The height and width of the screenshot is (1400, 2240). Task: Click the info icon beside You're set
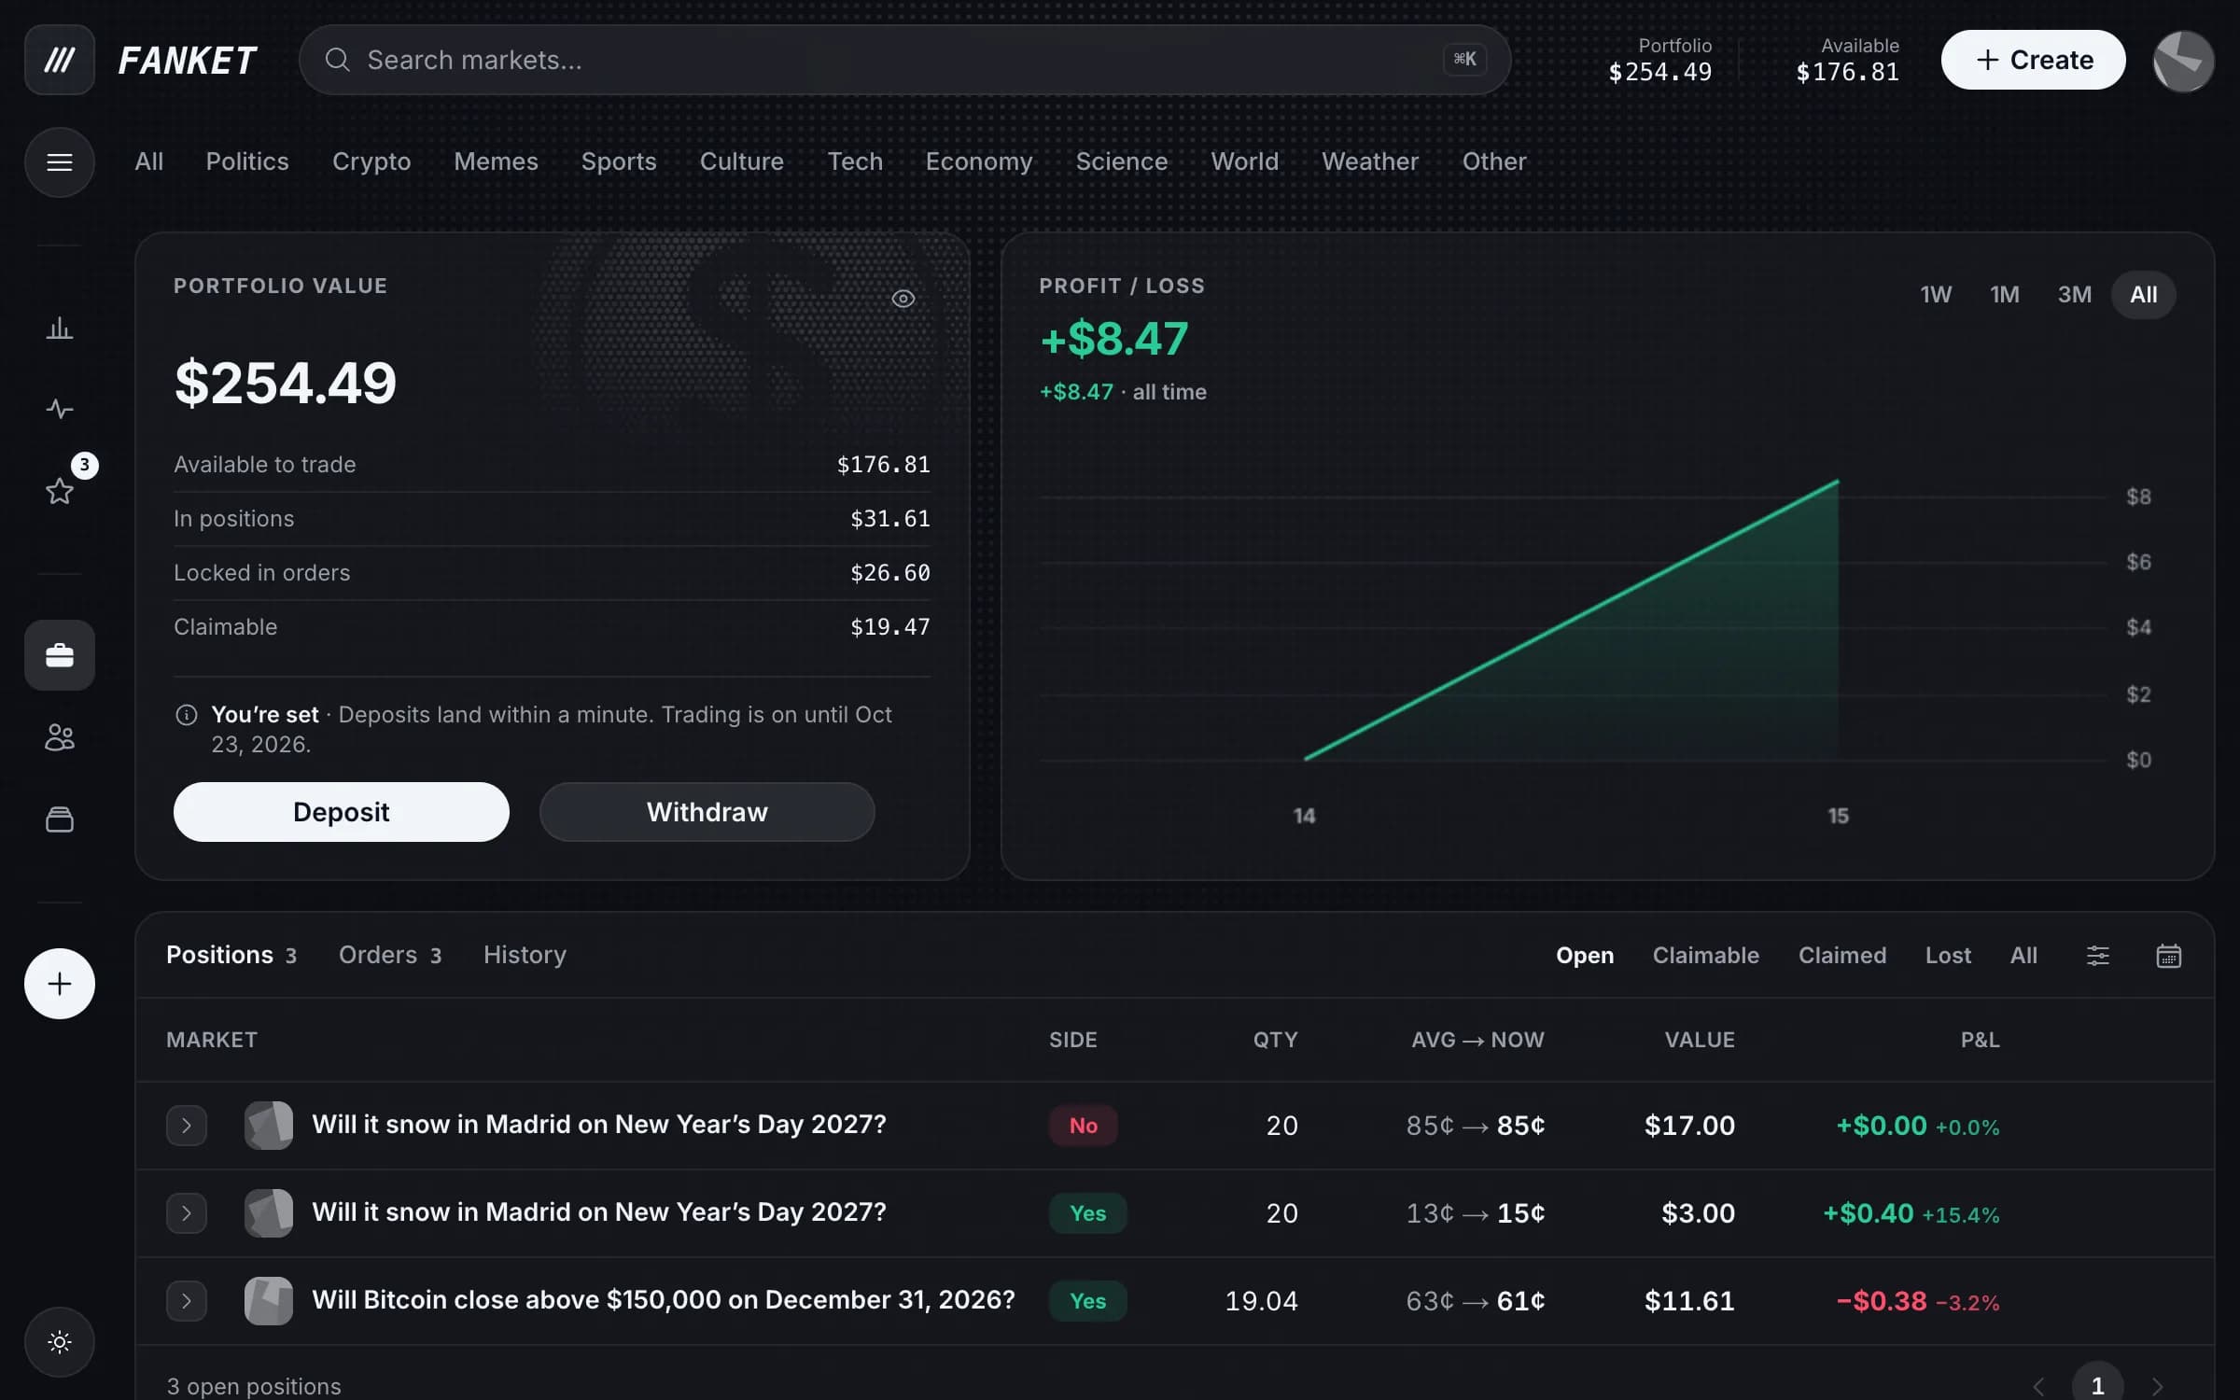point(187,715)
